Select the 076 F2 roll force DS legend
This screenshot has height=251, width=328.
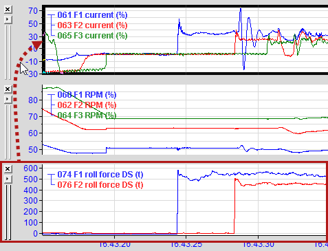[x=100, y=185]
